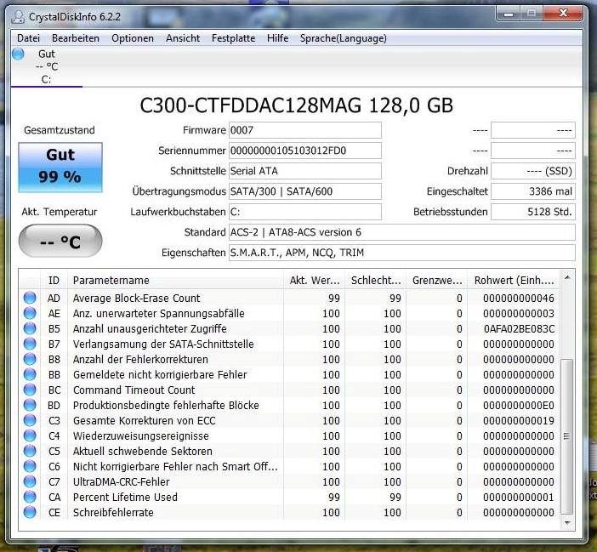Open the Ansicht menu
Viewport: 597px width, 552px height.
point(183,38)
